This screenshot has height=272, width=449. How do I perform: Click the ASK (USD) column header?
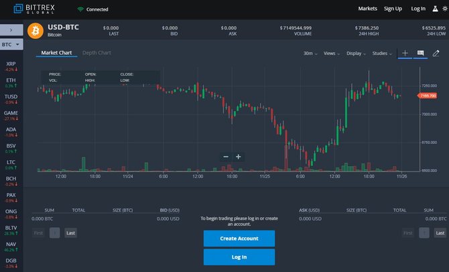click(x=309, y=210)
